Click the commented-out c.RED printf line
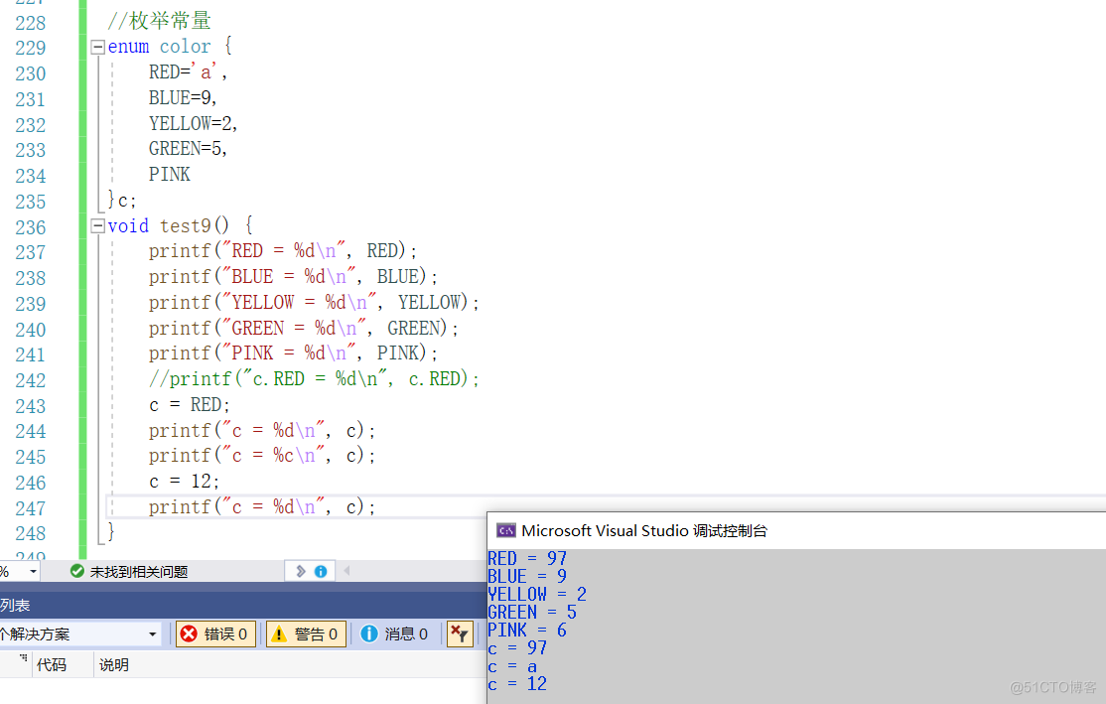 (x=314, y=379)
